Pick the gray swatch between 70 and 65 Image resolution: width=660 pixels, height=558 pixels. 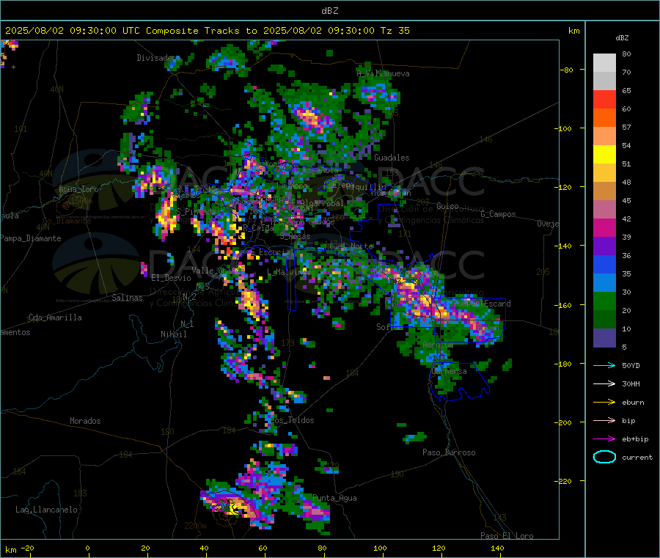(x=604, y=81)
